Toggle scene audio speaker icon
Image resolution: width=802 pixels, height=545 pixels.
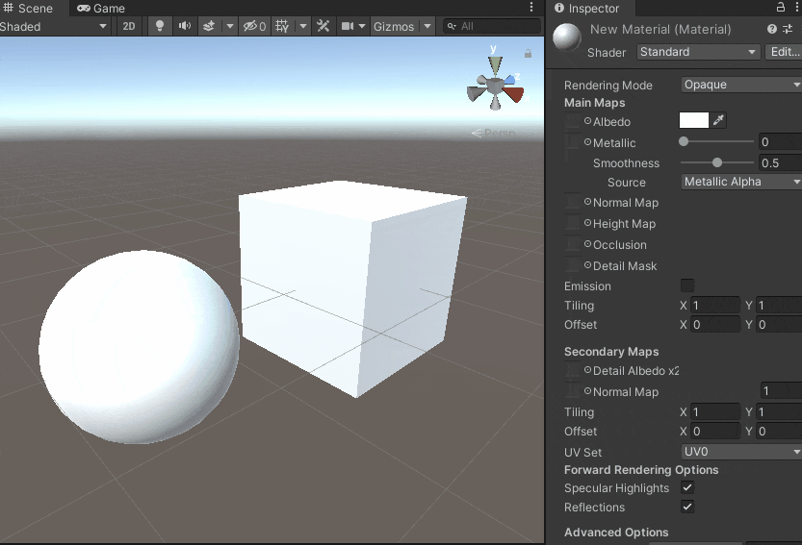tap(185, 26)
